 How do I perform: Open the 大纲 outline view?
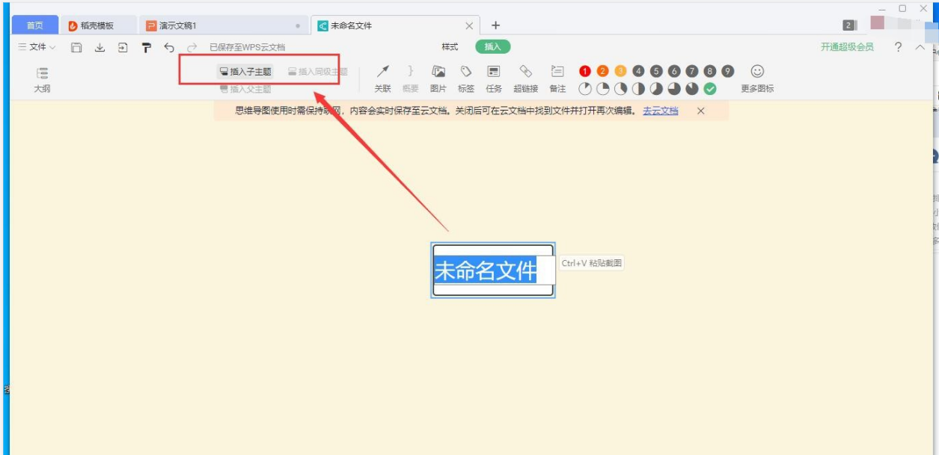click(x=43, y=79)
